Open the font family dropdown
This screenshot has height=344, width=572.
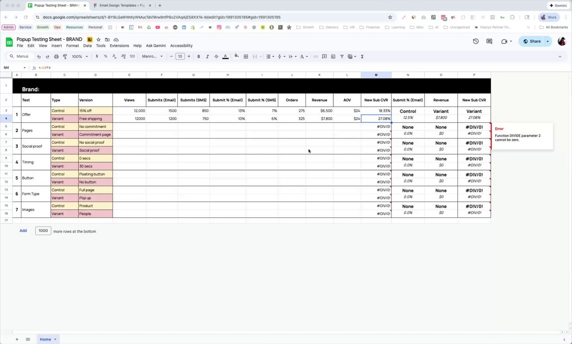pyautogui.click(x=153, y=57)
